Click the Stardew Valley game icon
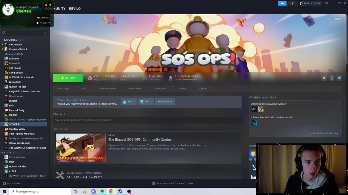This screenshot has width=348, height=195. 7,129
